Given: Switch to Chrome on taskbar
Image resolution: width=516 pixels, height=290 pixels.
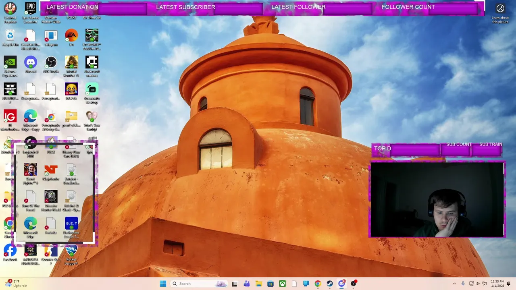Looking at the screenshot, I should pos(318,284).
